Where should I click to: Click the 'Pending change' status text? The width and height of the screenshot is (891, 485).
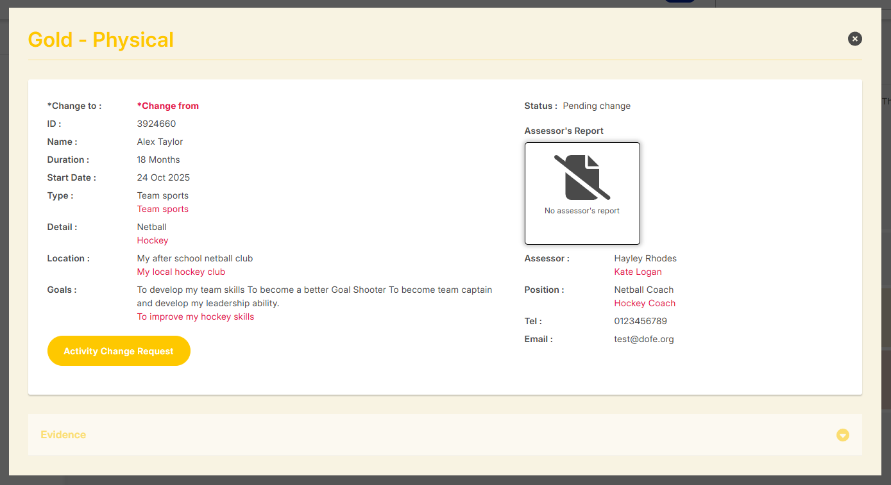(x=597, y=106)
